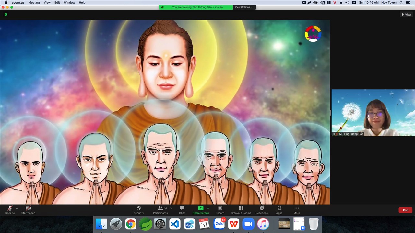
Task: Open Zalo from the Dock
Action: click(219, 224)
